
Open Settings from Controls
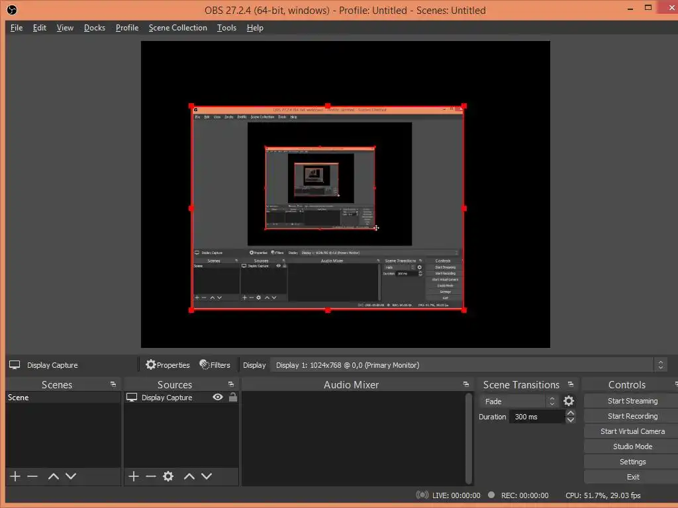click(x=632, y=462)
